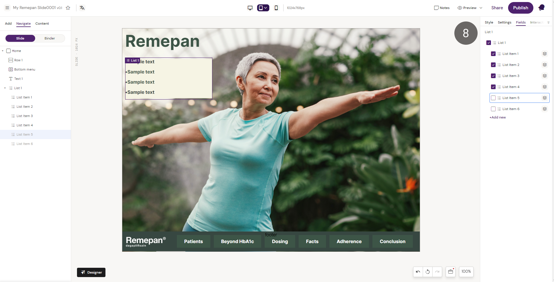Enable the List Item 6 checkbox
Viewport: 554px width, 282px height.
493,109
